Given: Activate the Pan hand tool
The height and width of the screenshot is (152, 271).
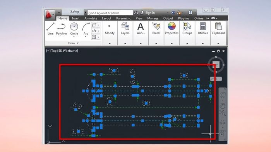Looking at the screenshot, I should coord(223,106).
